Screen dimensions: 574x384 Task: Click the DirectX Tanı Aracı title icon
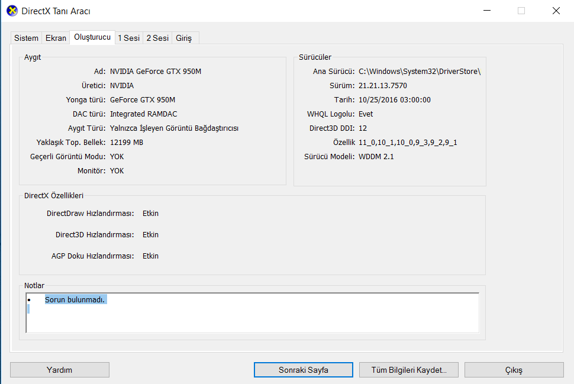(x=12, y=11)
